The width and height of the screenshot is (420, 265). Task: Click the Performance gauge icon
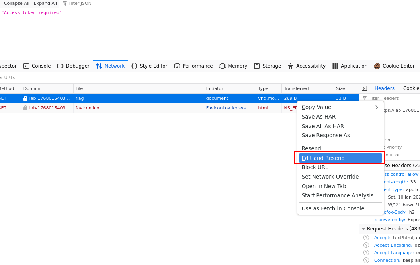(177, 66)
